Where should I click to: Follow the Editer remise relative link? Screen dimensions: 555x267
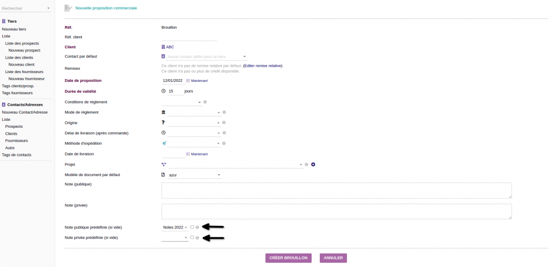263,66
